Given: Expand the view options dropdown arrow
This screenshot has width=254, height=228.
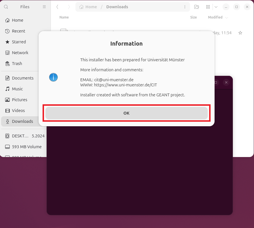Looking at the screenshot, I should [216, 7].
